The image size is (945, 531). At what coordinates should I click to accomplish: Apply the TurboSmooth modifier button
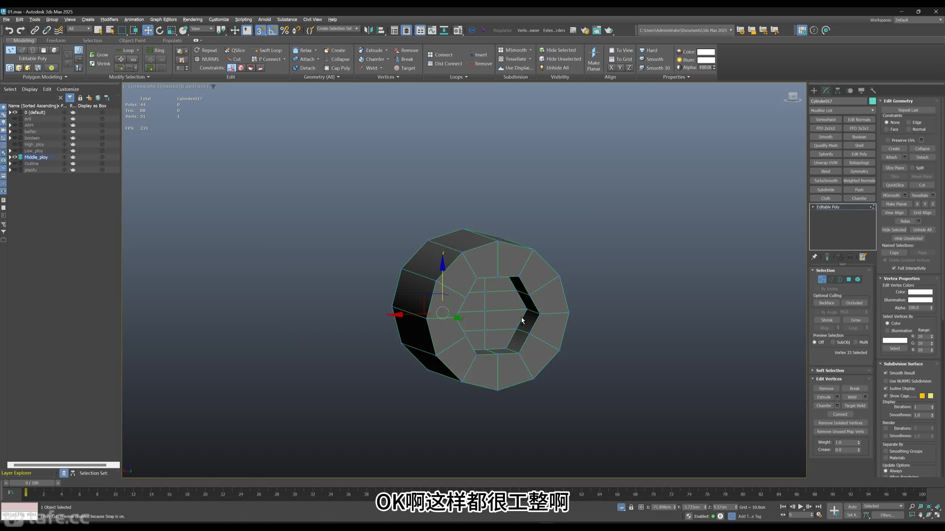[x=825, y=181]
